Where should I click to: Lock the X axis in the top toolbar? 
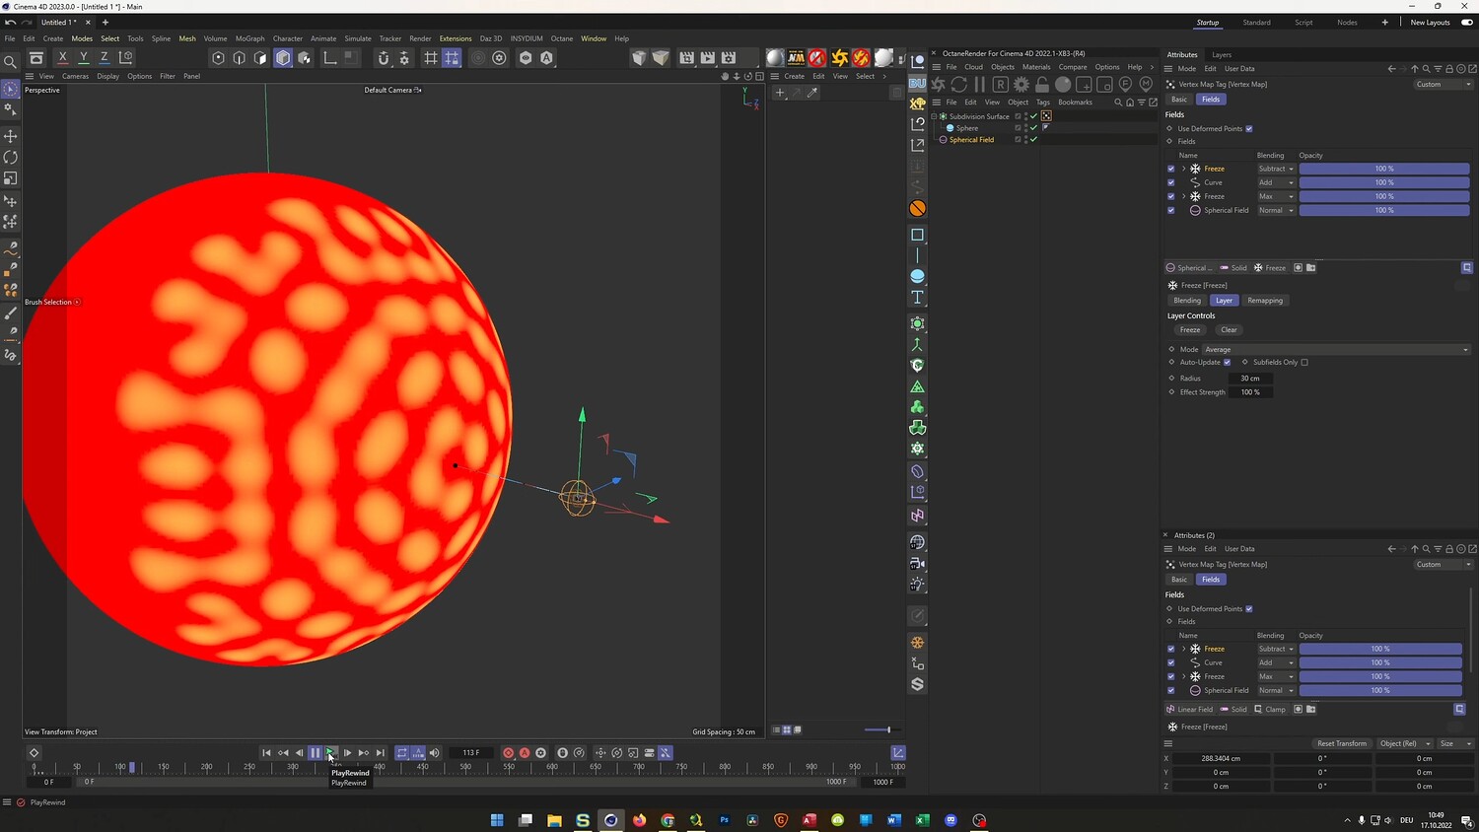(63, 58)
